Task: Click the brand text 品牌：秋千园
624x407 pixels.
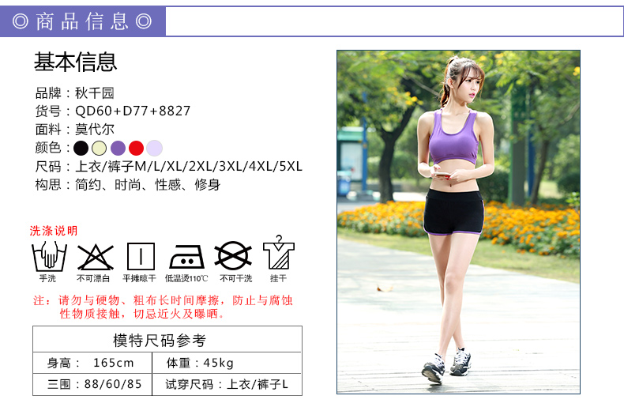Action: (75, 93)
